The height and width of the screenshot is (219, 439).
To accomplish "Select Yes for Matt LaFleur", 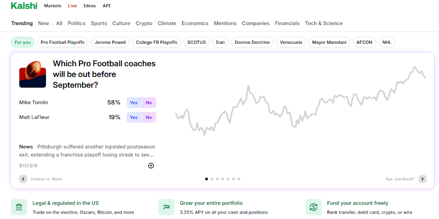I will coord(134,117).
